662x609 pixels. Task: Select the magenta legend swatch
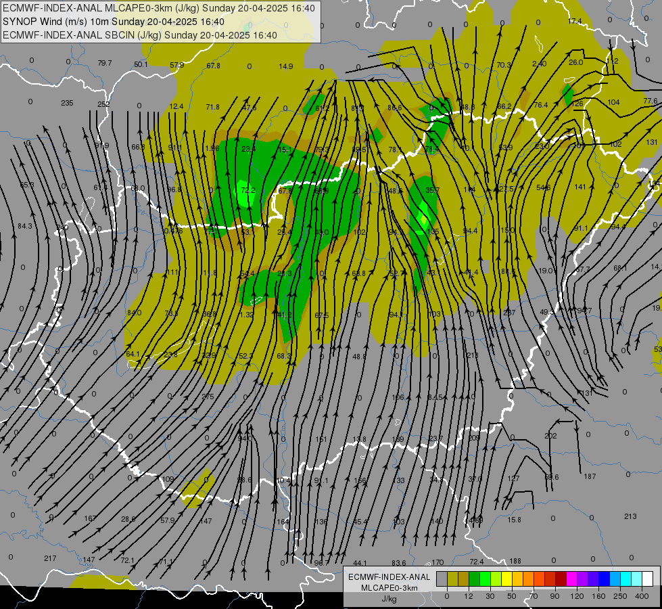coord(571,579)
